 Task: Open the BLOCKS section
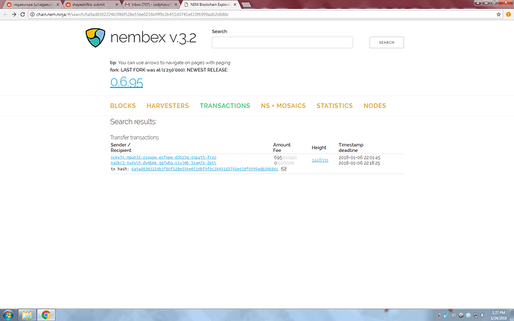(123, 106)
